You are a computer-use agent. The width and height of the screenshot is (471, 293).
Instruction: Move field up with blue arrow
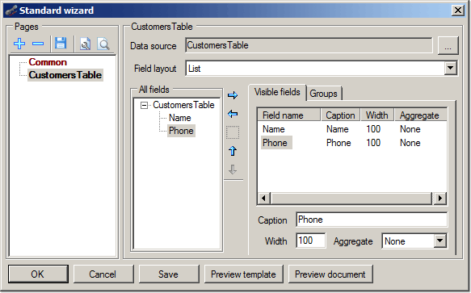pyautogui.click(x=233, y=151)
